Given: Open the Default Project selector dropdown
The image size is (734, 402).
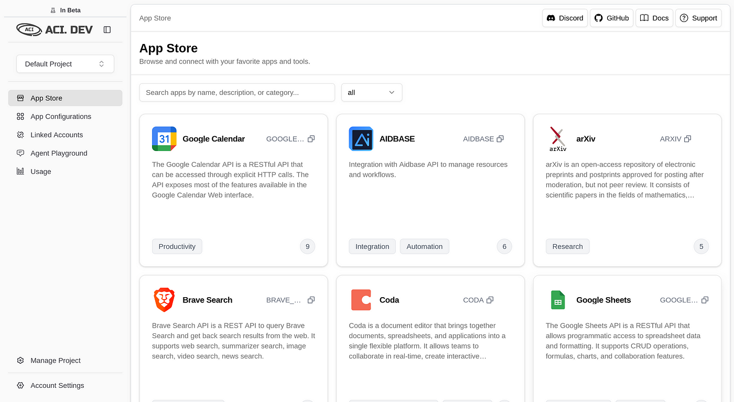Looking at the screenshot, I should pyautogui.click(x=65, y=64).
